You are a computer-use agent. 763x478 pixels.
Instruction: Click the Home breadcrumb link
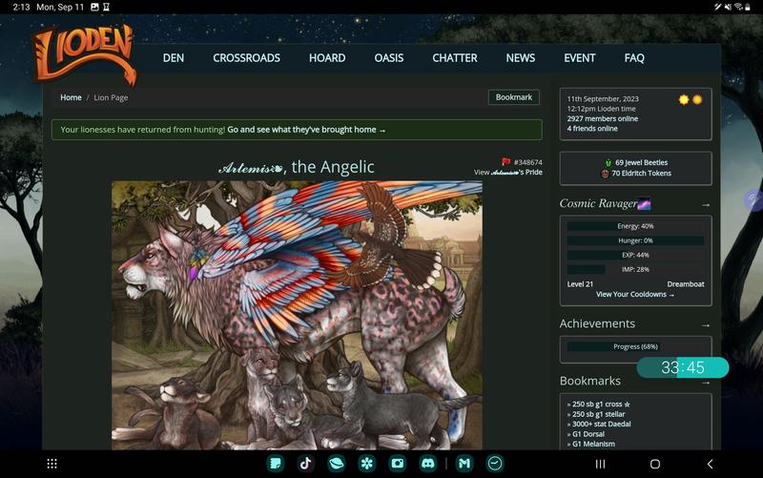pos(71,97)
